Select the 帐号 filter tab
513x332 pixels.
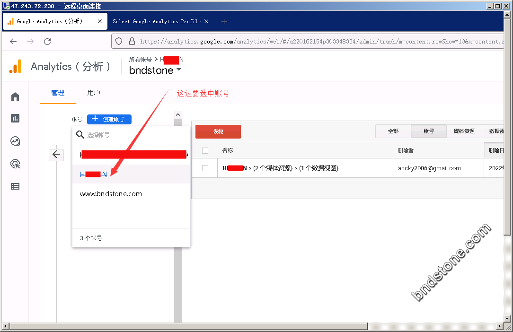(x=429, y=131)
